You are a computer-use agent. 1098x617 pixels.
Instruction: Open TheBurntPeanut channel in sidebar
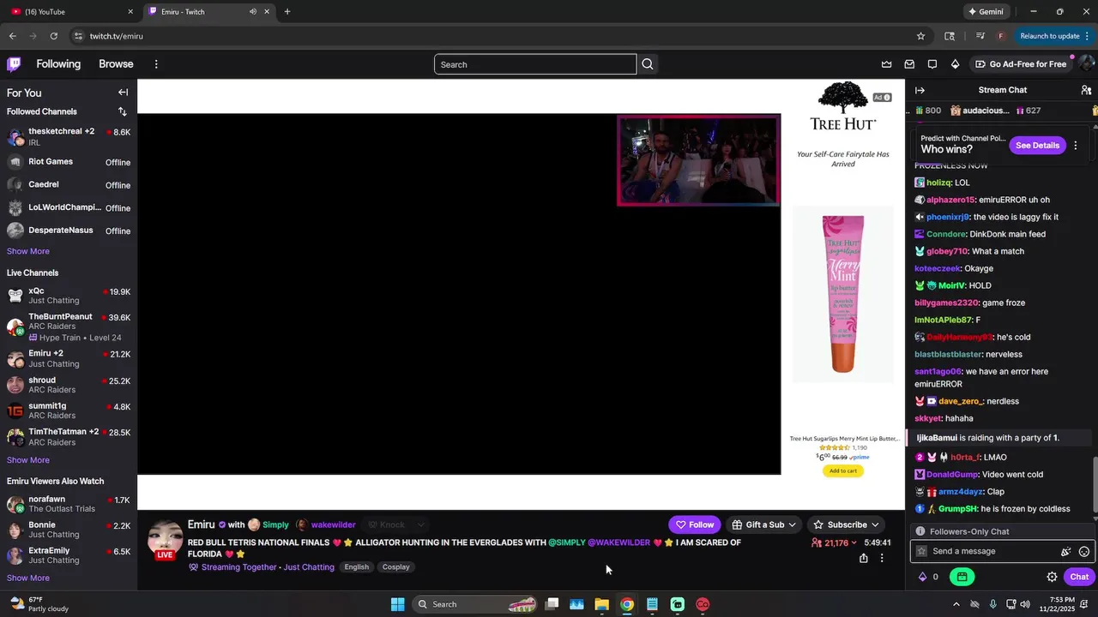(x=69, y=326)
